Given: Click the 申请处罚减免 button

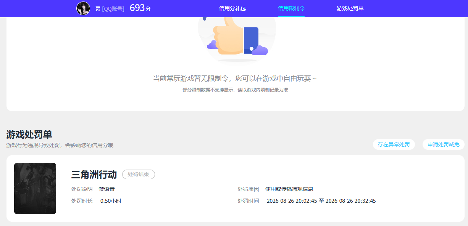Looking at the screenshot, I should (x=444, y=144).
